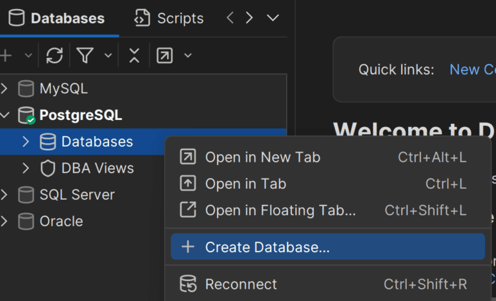This screenshot has width=496, height=301.
Task: Click the Ctrl+L shortcut text
Action: point(446,184)
